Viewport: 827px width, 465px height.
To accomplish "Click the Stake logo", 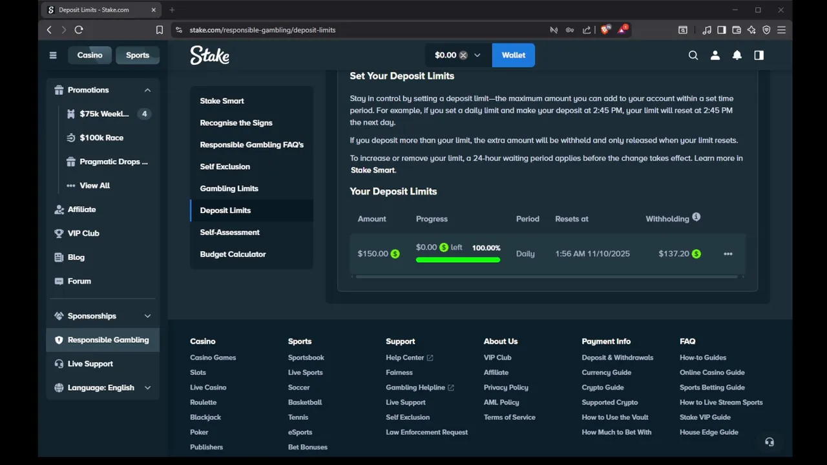I will point(209,56).
